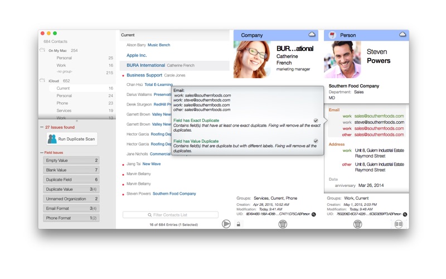Click the Filter Contacts List search field

tap(171, 215)
